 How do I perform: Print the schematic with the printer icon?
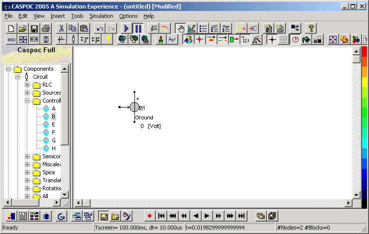pyautogui.click(x=46, y=28)
